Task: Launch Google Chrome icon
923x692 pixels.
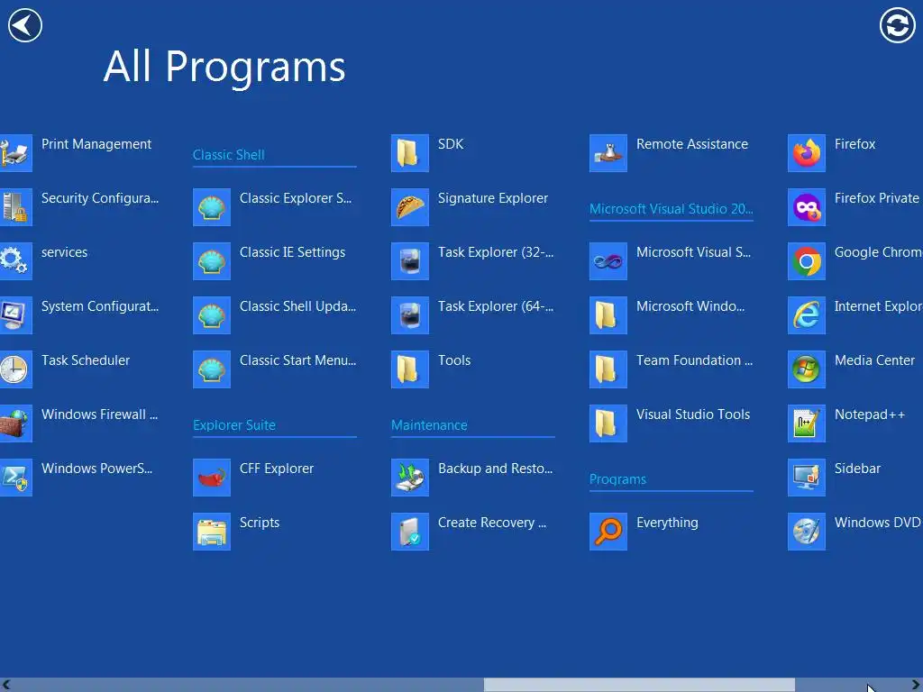Action: [807, 261]
